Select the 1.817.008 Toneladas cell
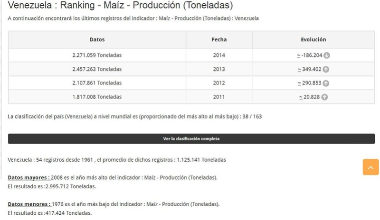 tap(97, 97)
